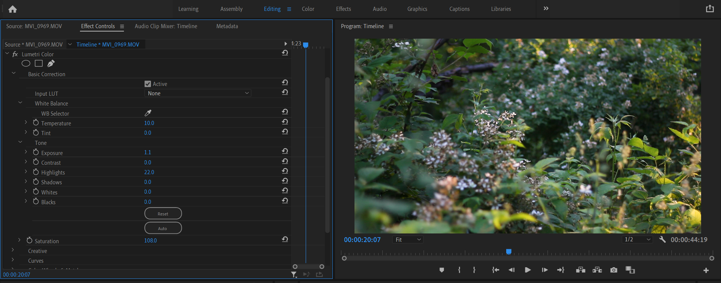The image size is (721, 283).
Task: Click the Reset tone button
Action: click(163, 214)
